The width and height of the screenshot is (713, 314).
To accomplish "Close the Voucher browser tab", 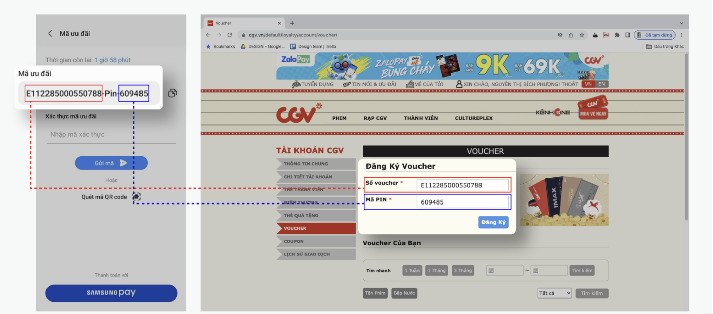I will (x=279, y=23).
